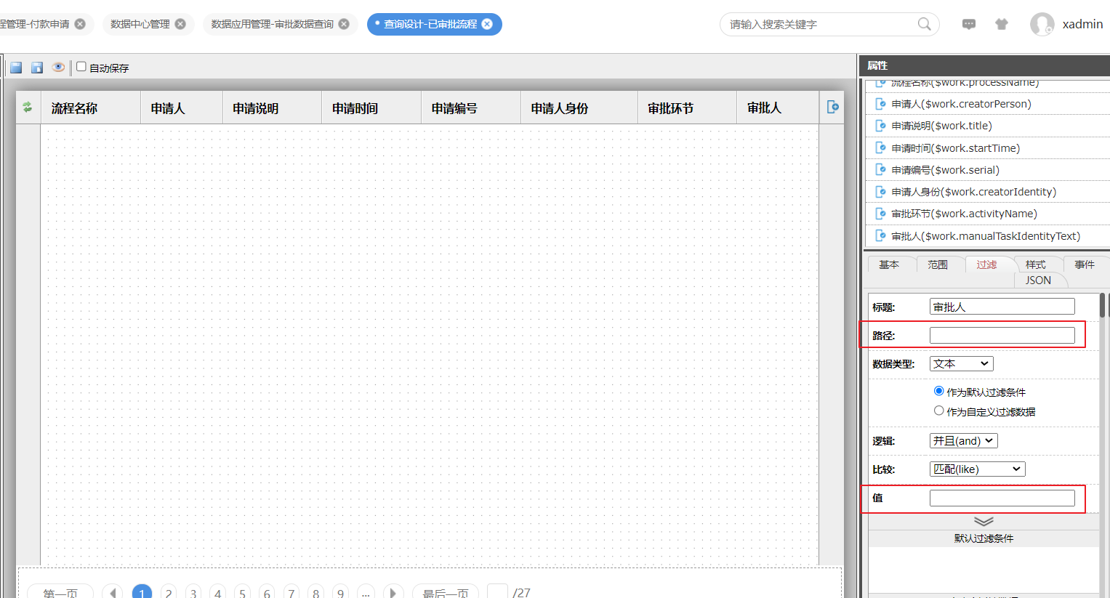Go to page 9
The width and height of the screenshot is (1110, 598).
coord(340,593)
